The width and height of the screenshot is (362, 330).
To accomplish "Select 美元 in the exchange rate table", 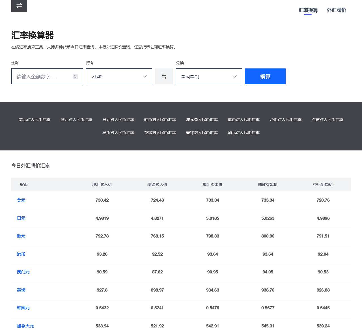I will pyautogui.click(x=21, y=200).
